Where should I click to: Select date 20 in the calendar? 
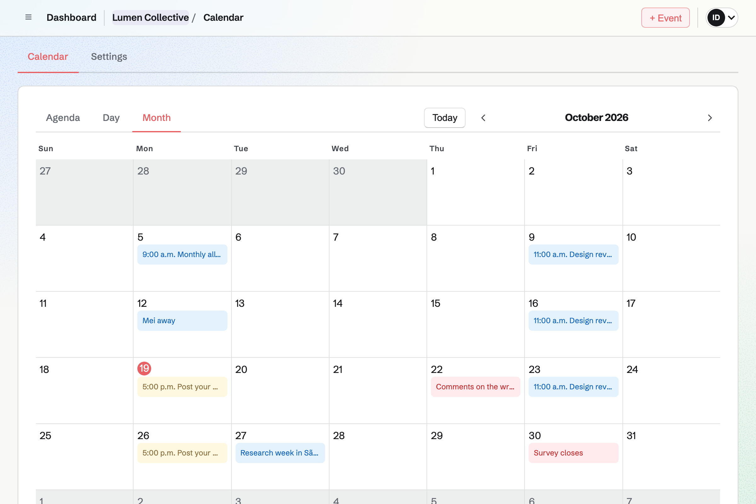click(x=241, y=369)
